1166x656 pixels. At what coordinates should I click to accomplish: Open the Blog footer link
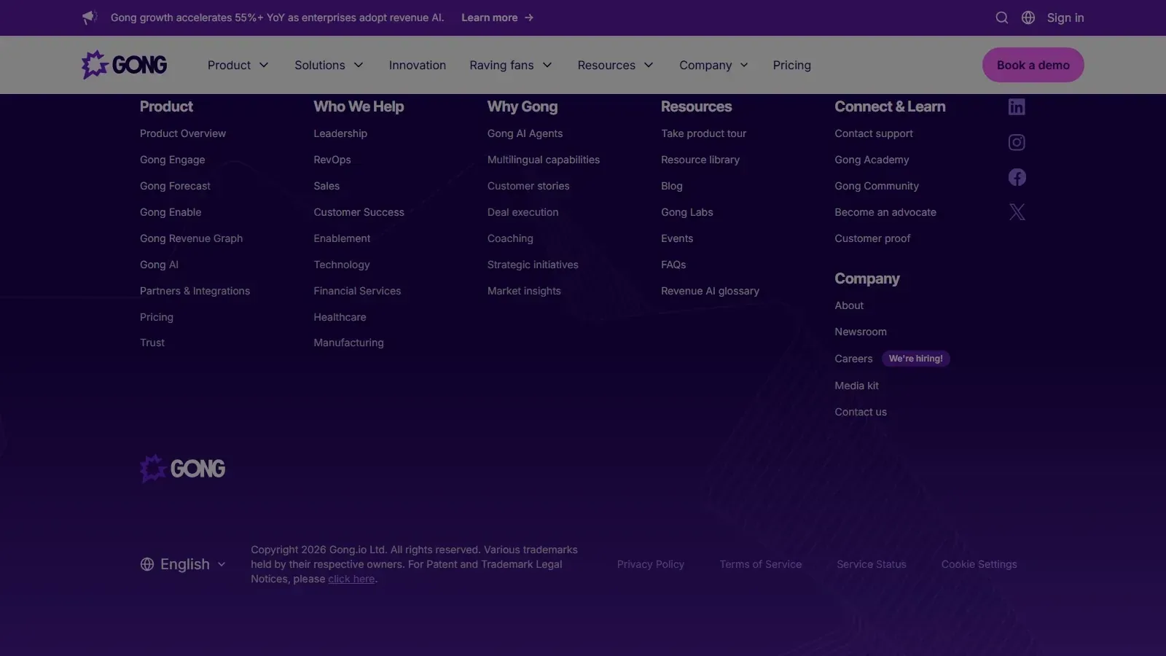click(672, 186)
